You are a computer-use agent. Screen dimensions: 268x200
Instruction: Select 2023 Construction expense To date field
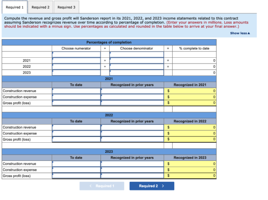coord(76,169)
